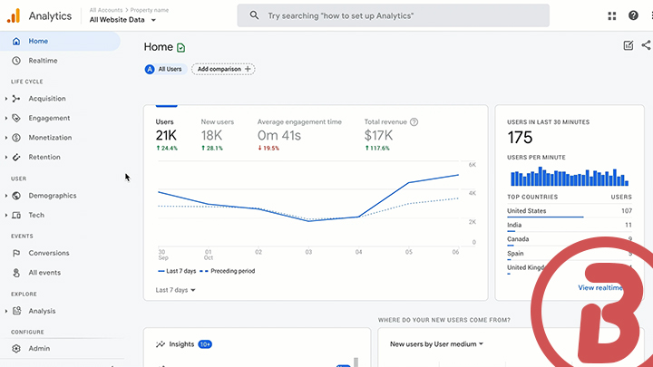Click the All Users segment chip
This screenshot has height=367, width=653.
point(165,69)
